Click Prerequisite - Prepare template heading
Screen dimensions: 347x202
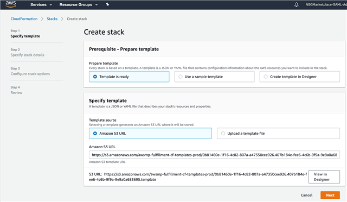click(124, 49)
